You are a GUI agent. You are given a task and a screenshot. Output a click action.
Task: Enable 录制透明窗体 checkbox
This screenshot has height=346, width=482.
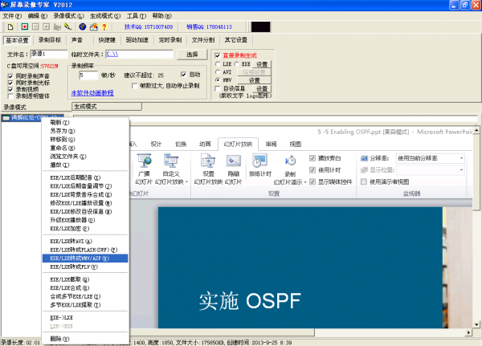click(10, 96)
